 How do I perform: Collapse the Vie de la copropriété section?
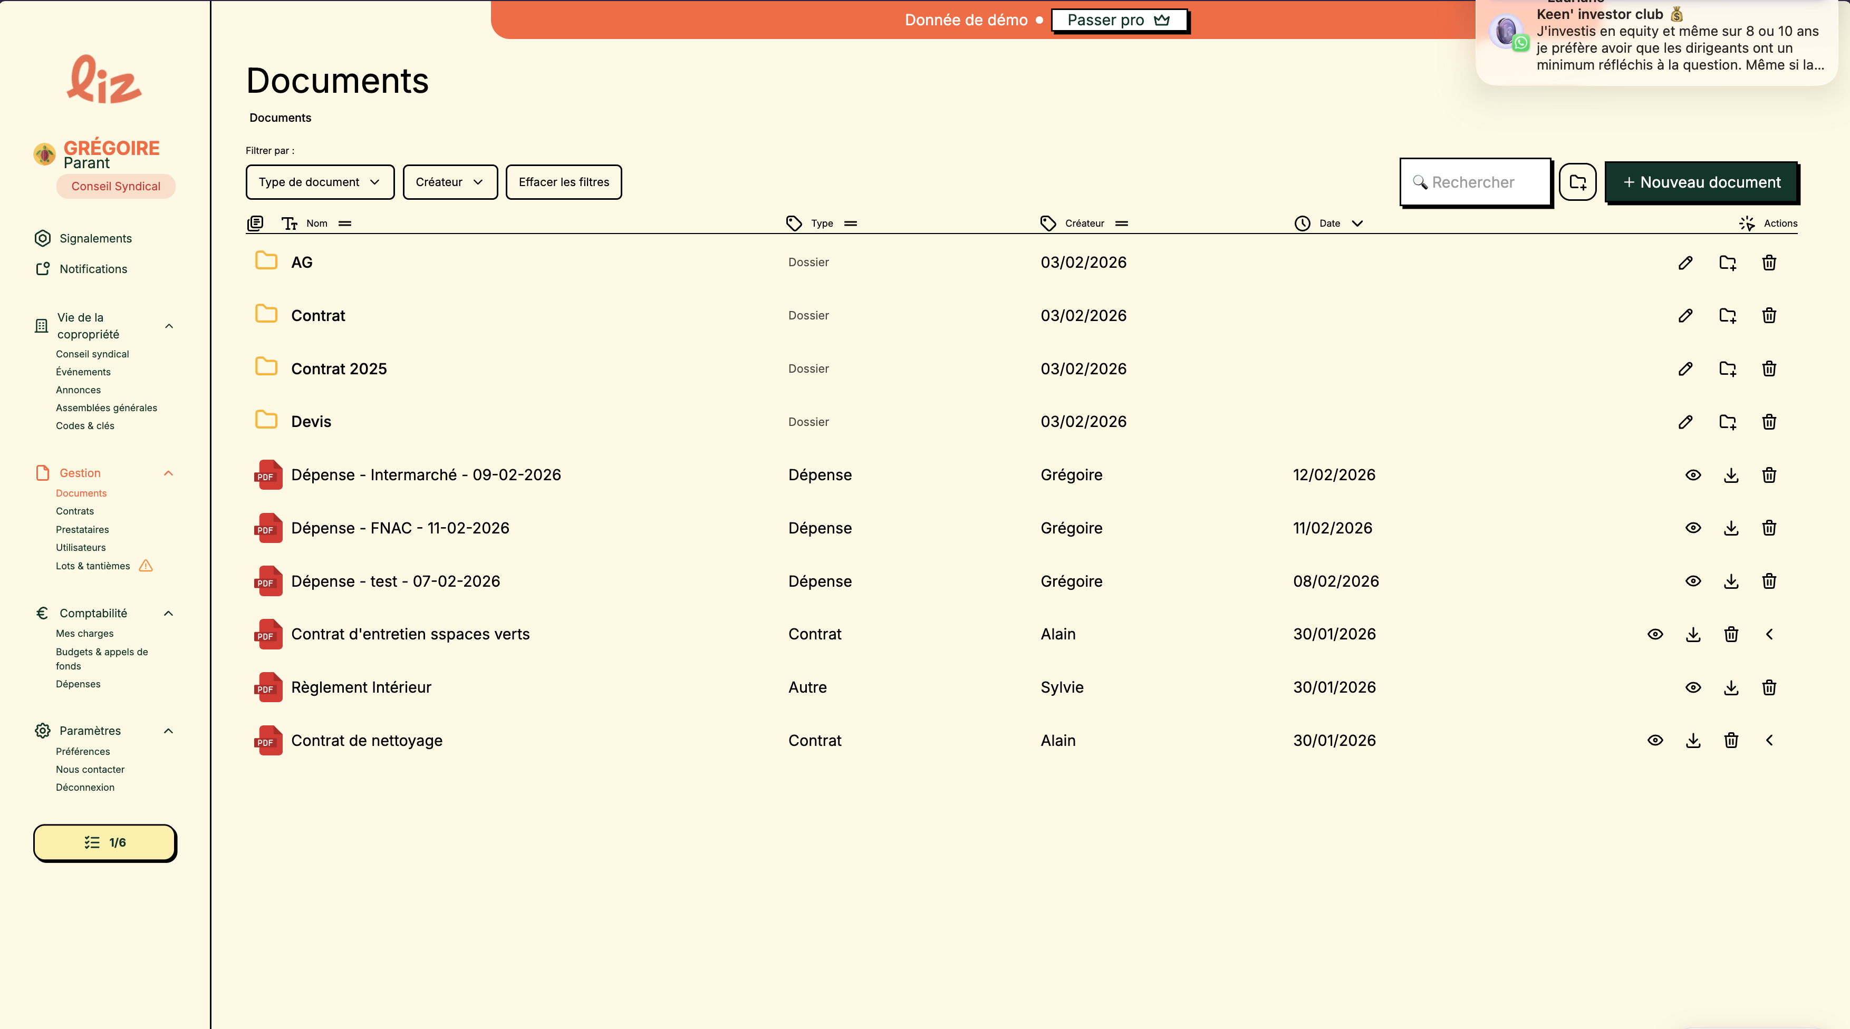pos(169,326)
